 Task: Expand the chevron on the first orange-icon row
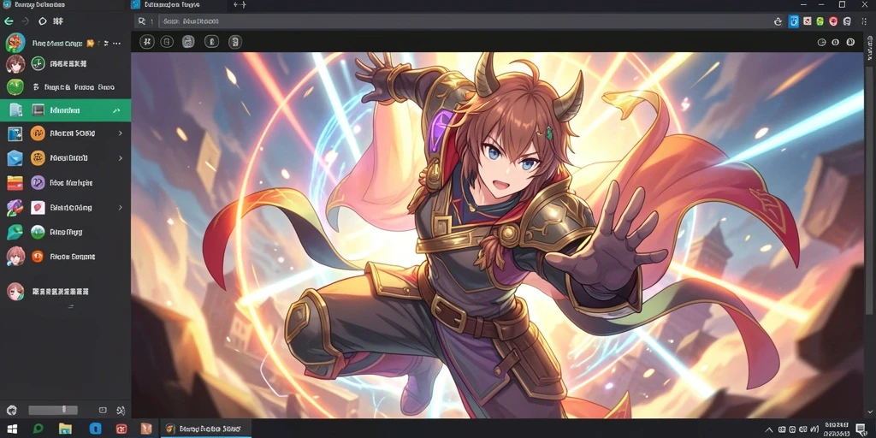pyautogui.click(x=120, y=133)
